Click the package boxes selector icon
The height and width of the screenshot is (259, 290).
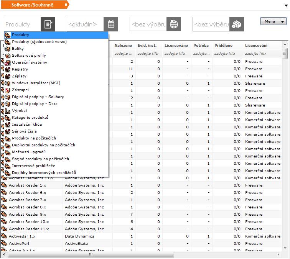(x=237, y=24)
